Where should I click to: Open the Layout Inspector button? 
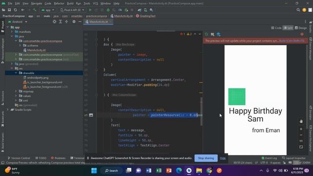coord(293,158)
